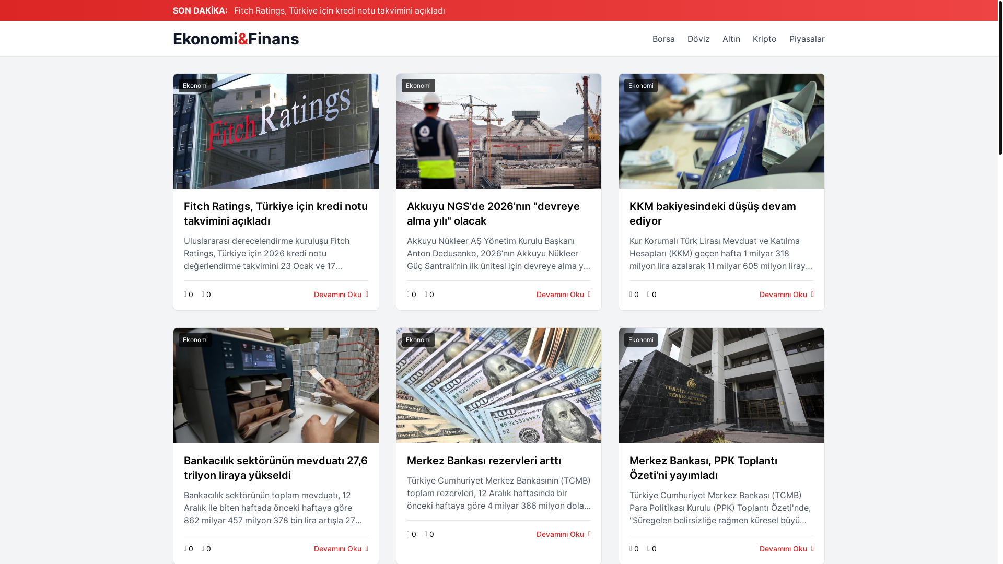
Task: Open the Kripto section
Action: pos(765,39)
